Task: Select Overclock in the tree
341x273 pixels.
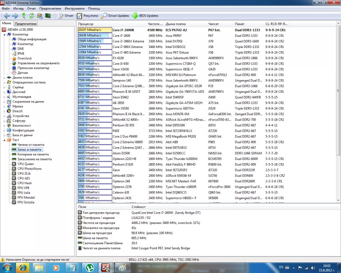Action: coord(25,58)
